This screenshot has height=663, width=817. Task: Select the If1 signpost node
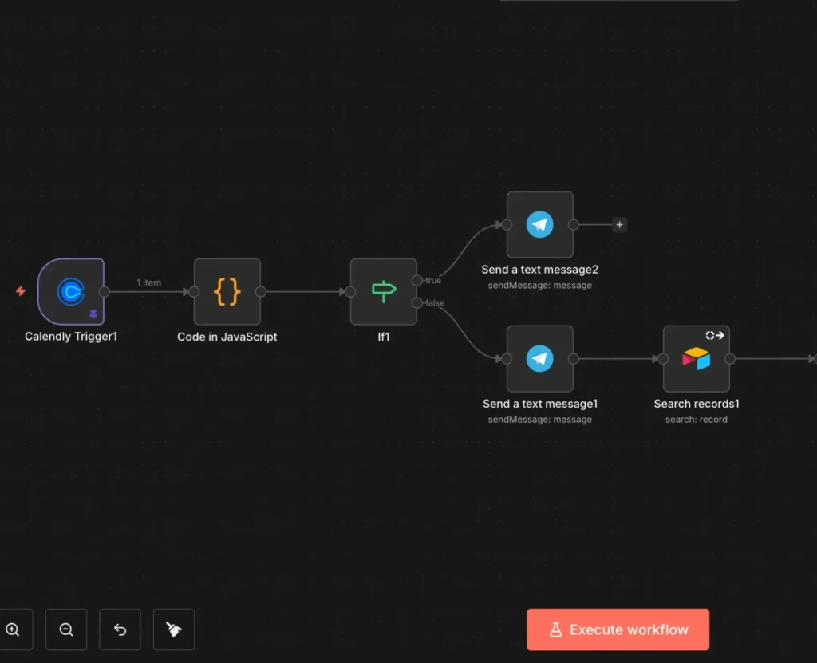point(384,292)
